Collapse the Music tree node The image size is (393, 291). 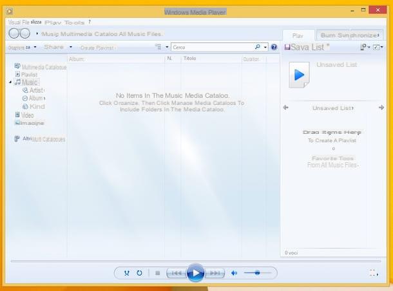coord(10,82)
